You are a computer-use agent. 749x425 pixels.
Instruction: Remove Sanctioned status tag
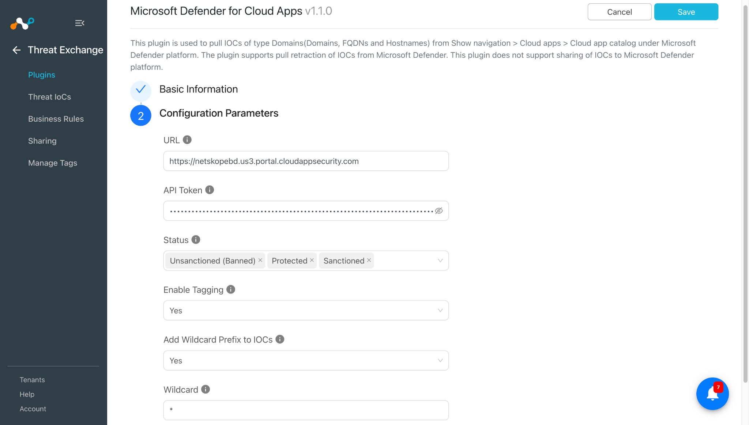tap(369, 260)
